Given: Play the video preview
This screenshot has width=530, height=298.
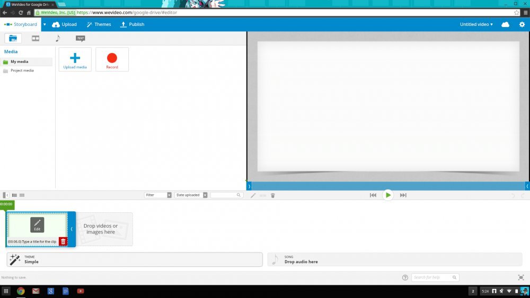Looking at the screenshot, I should tap(388, 195).
